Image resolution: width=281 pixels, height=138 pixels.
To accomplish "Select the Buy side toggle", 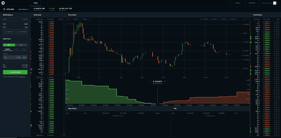I will coord(9,45).
